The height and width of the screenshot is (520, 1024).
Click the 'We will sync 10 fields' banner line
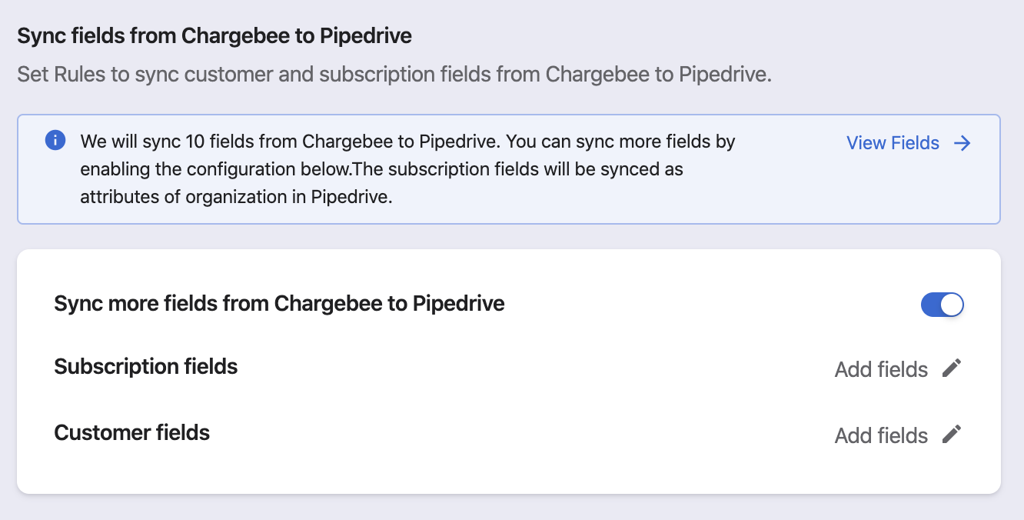[x=407, y=142]
